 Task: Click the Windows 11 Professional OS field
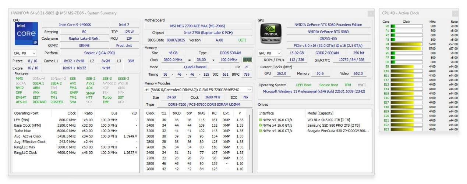tap(314, 91)
